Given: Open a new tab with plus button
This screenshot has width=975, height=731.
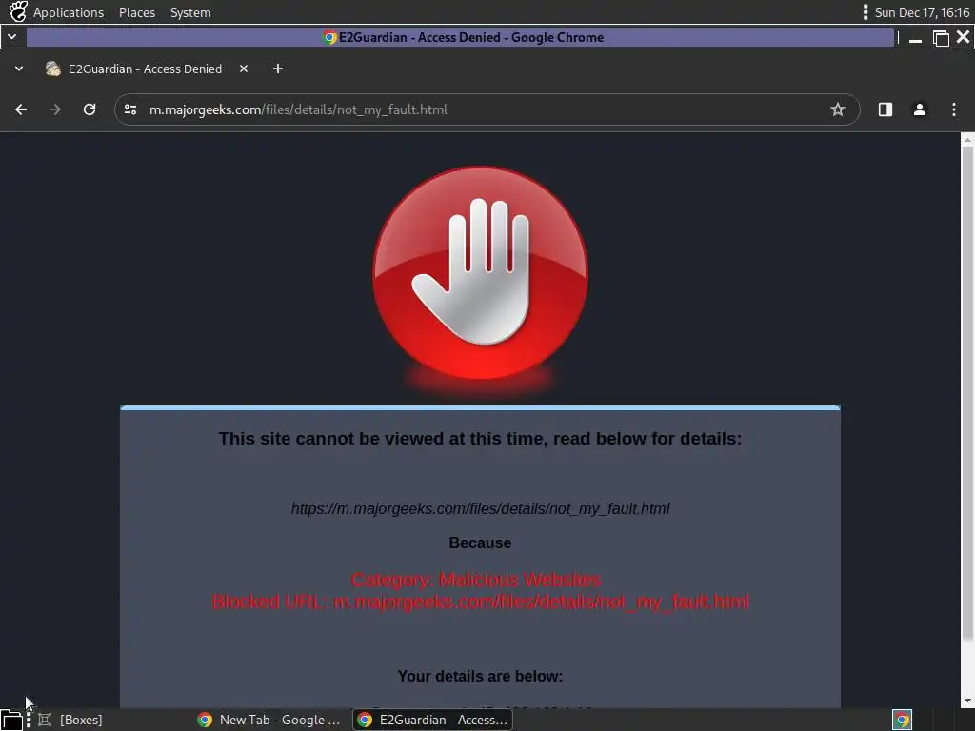Looking at the screenshot, I should 278,69.
